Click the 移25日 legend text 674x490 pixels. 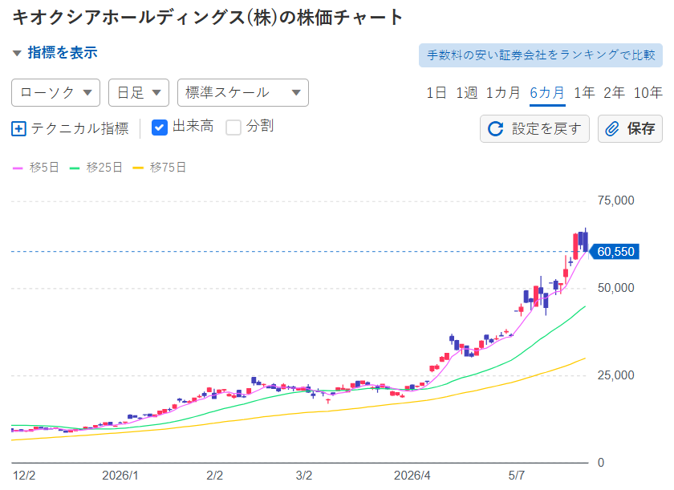tap(104, 168)
